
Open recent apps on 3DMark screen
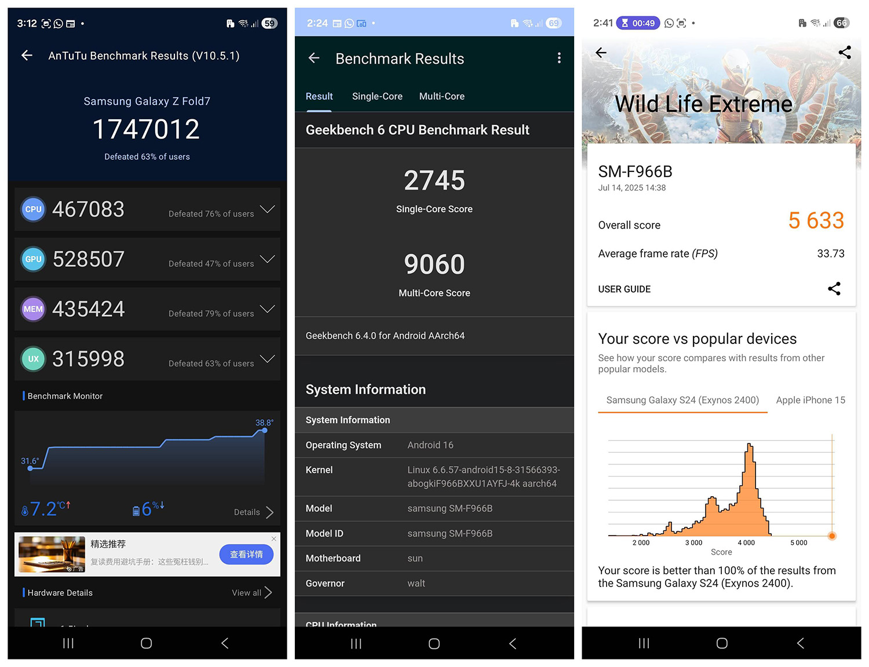click(644, 643)
